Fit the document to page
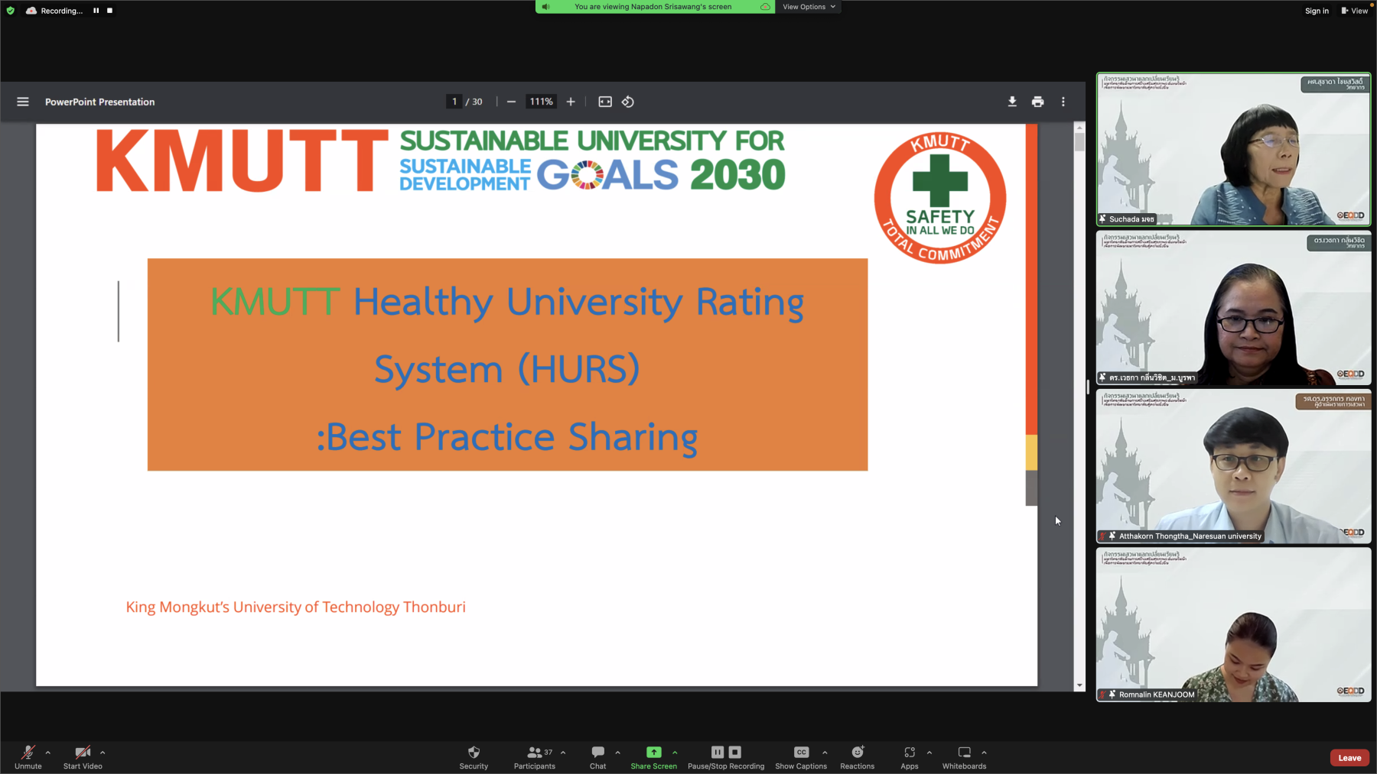Viewport: 1377px width, 774px height. point(605,102)
